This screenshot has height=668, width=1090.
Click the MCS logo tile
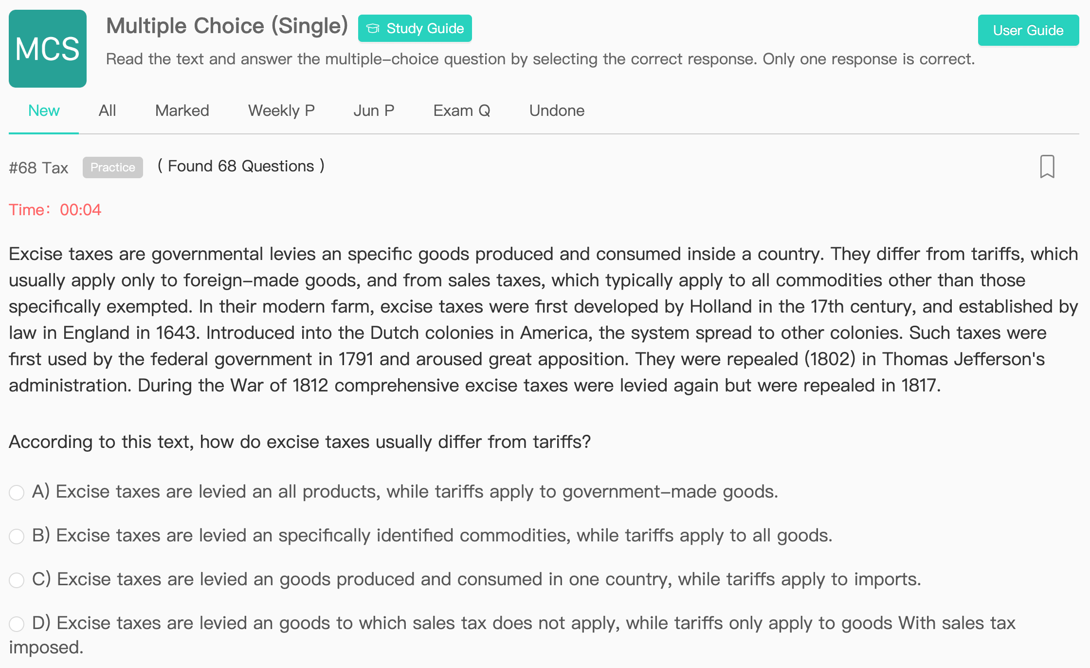tap(48, 49)
